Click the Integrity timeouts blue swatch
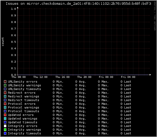This screenshot has height=137, width=157. 5,133
